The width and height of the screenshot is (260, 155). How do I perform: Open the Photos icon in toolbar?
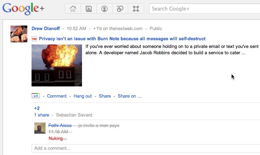tap(89, 9)
